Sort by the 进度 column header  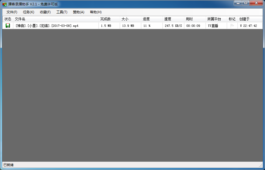coord(146,19)
